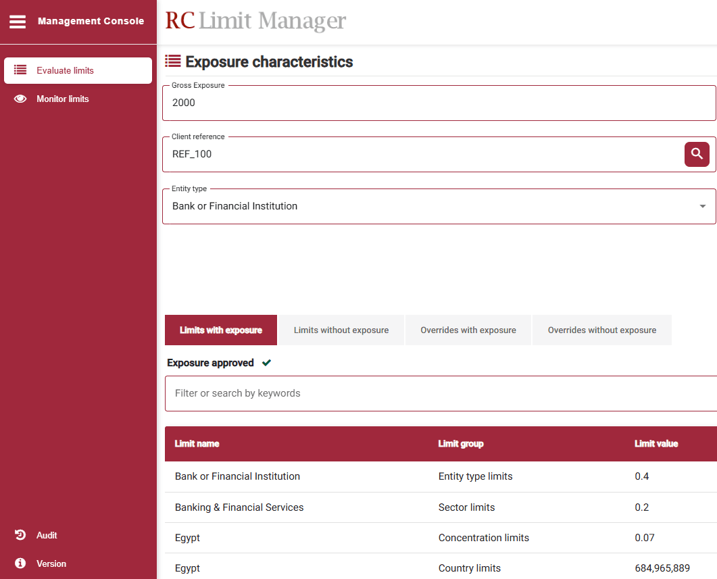The image size is (717, 579).
Task: Open the hamburger menu icon
Action: click(x=18, y=22)
